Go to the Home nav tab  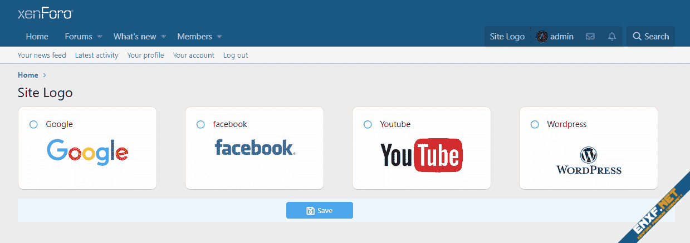[x=37, y=37]
